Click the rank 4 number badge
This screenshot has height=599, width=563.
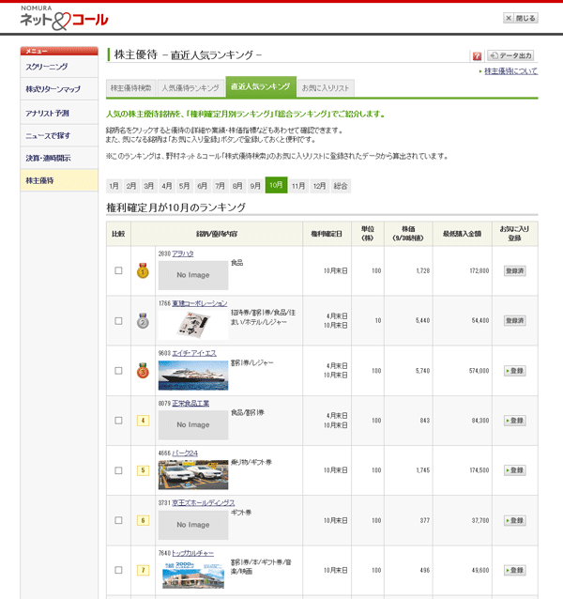(143, 421)
